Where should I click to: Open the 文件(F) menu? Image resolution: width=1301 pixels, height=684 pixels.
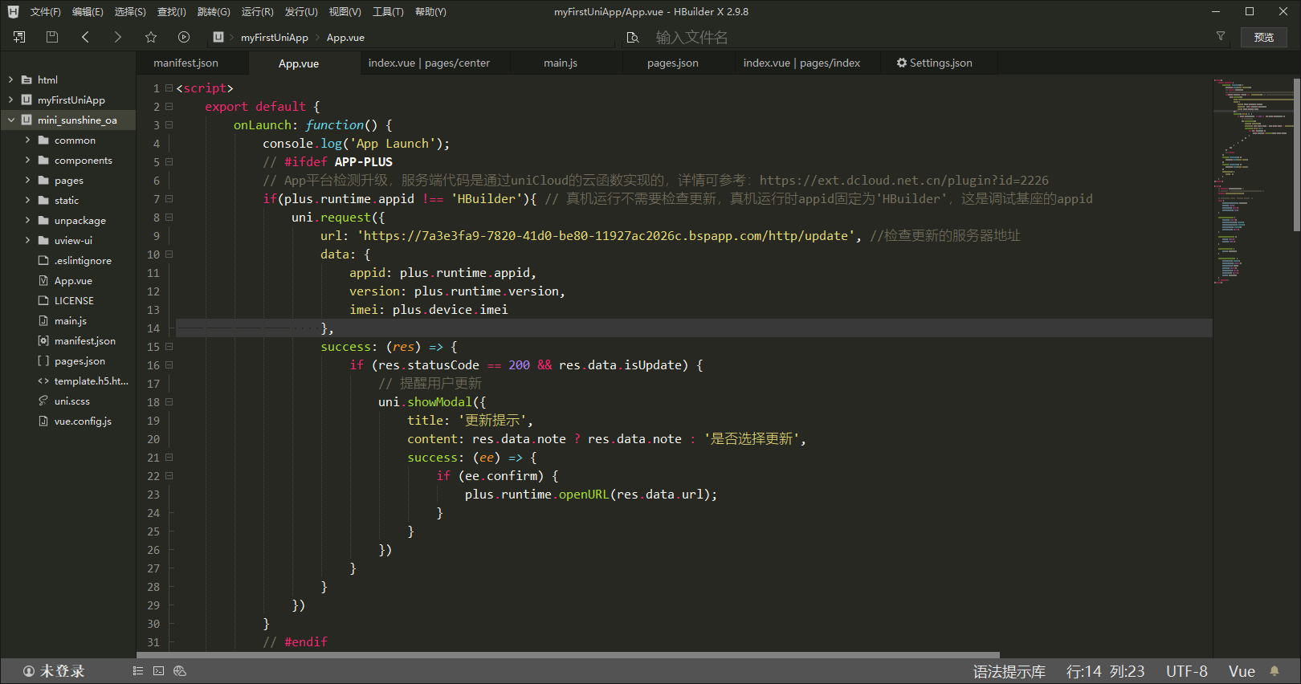tap(45, 12)
